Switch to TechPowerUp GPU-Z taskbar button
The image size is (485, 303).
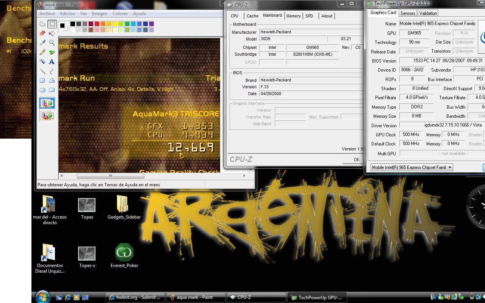[317, 297]
